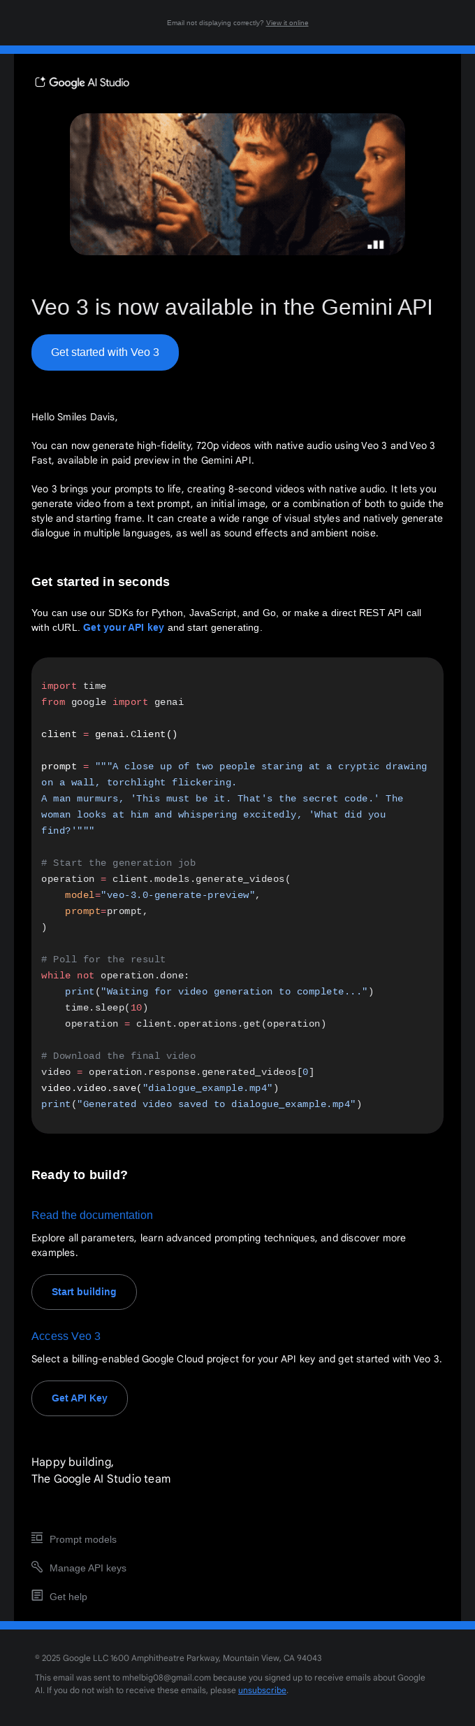Open the Read the documentation link
Viewport: 475px width, 1726px height.
click(92, 1215)
